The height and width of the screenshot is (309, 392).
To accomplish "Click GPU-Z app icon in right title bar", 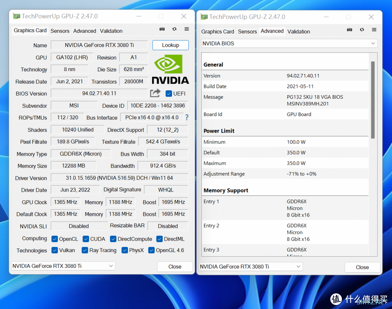I will click(x=204, y=17).
